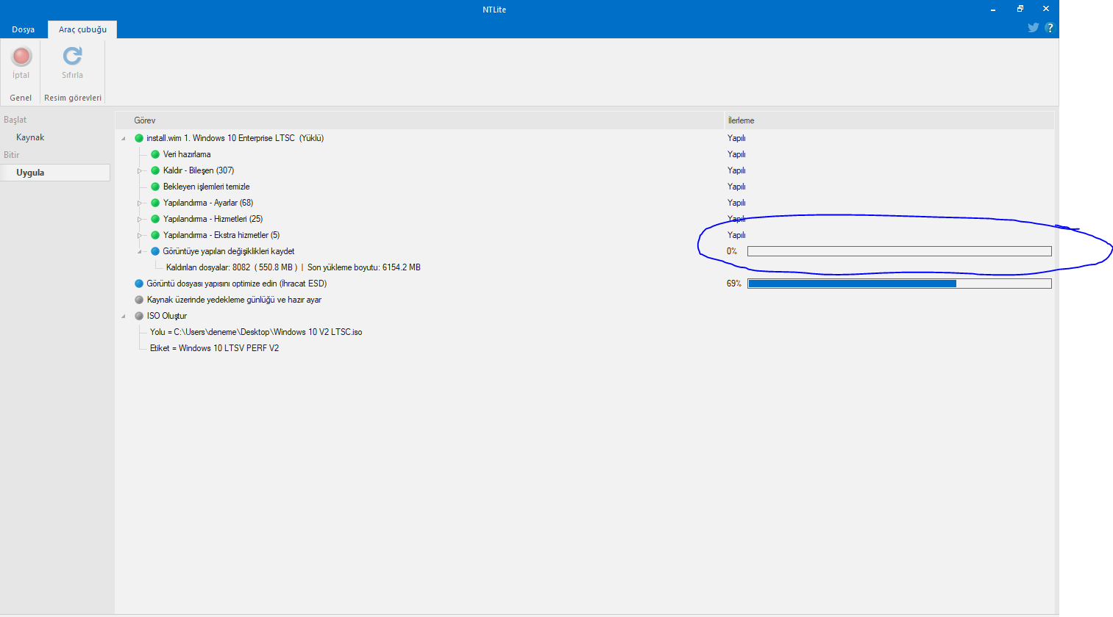The image size is (1113, 617).
Task: Click the Görev column header
Action: pos(419,120)
